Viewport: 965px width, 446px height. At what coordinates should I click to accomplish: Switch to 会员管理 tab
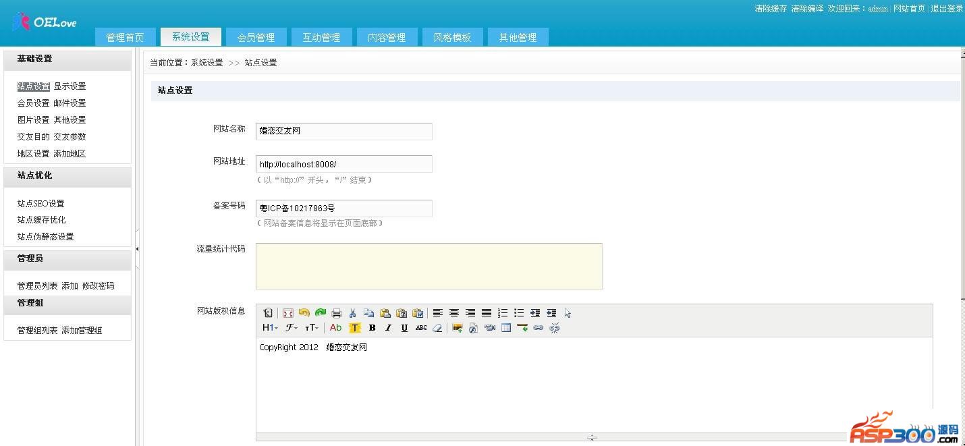(256, 37)
